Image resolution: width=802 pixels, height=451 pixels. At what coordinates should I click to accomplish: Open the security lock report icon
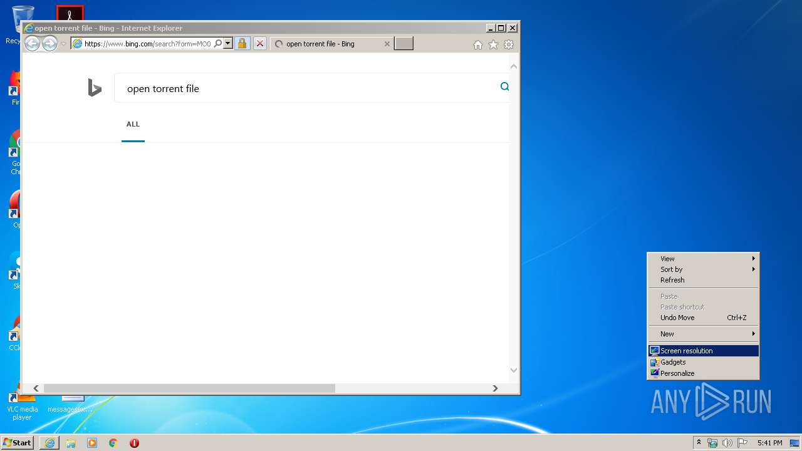click(242, 44)
